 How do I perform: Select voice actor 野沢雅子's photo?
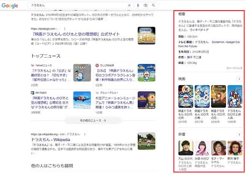(235, 148)
